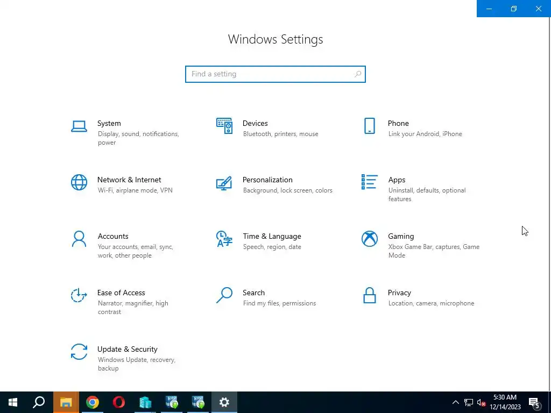Click 'Display, sound, notifications, power' text
Screen dimensions: 551x413
coord(138,138)
